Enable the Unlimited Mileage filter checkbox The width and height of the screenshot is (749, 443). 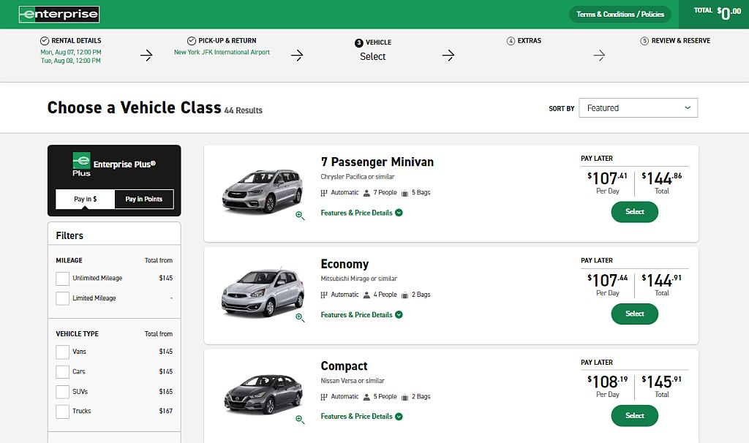62,278
